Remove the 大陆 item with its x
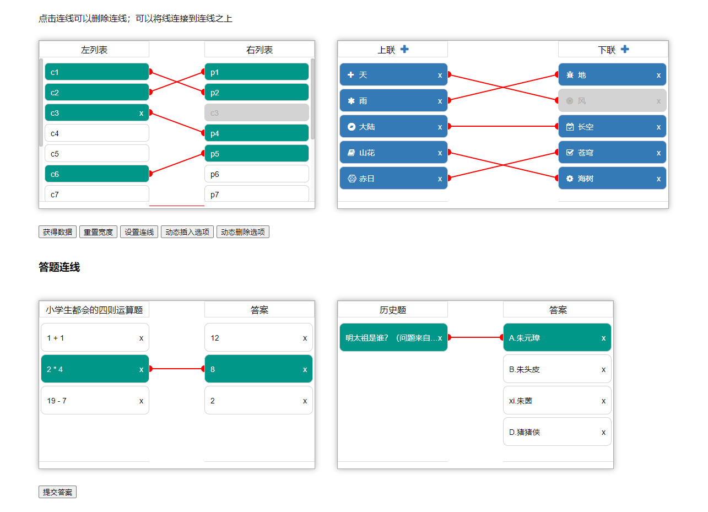 (440, 127)
